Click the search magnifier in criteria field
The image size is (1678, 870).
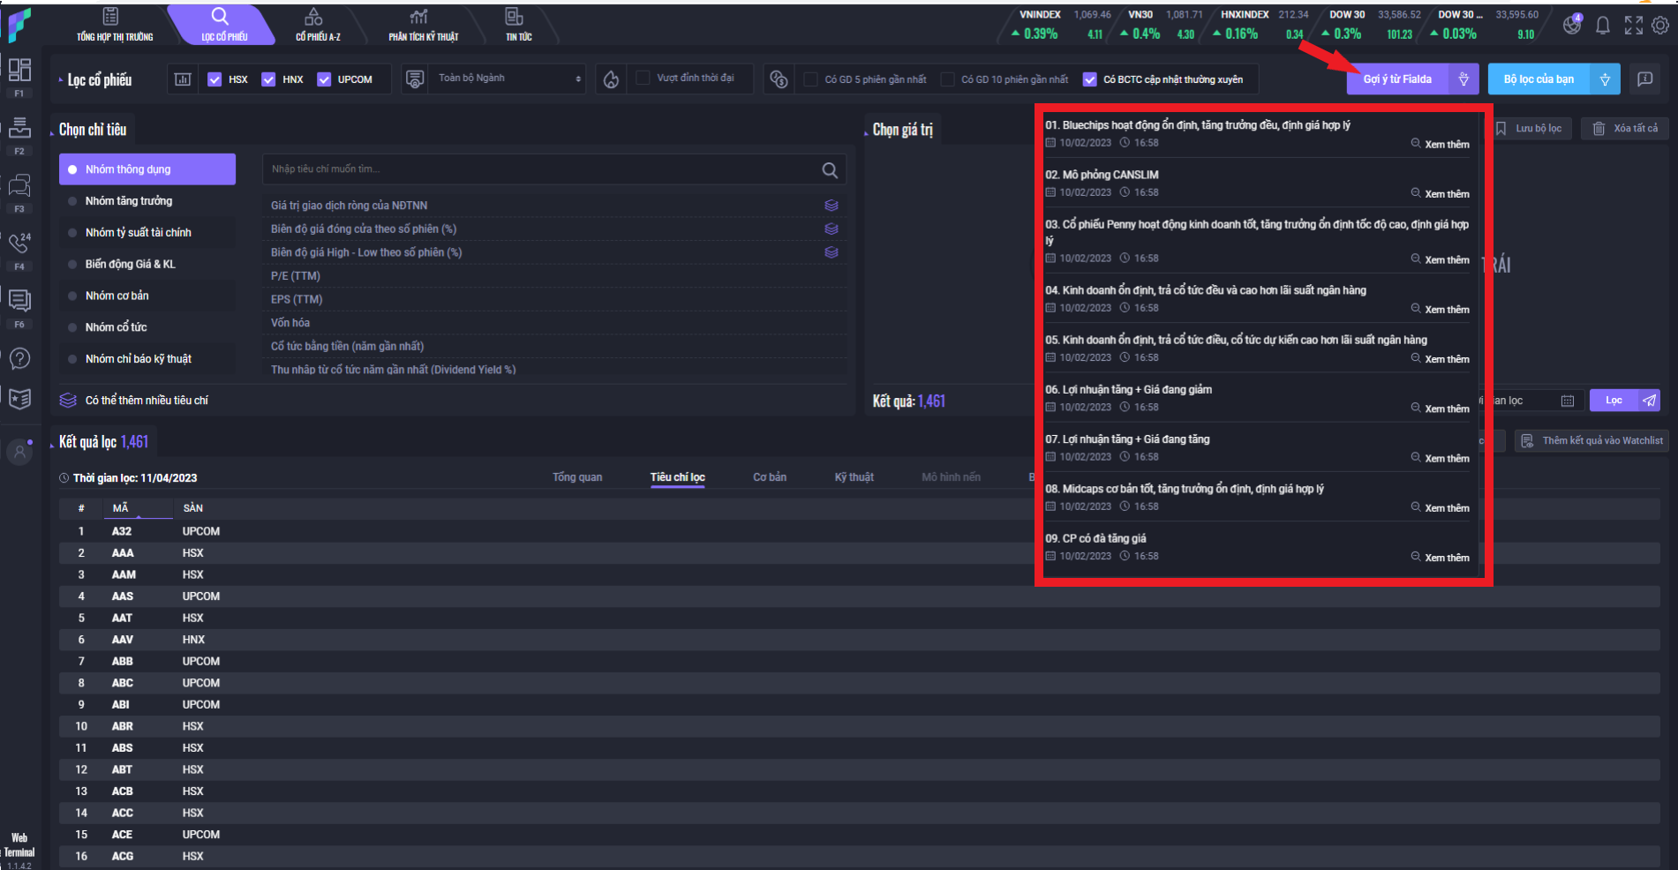(830, 170)
